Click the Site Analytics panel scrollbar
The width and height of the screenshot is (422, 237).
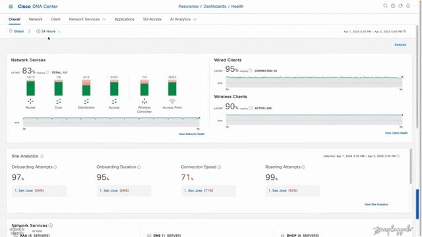click(x=411, y=167)
